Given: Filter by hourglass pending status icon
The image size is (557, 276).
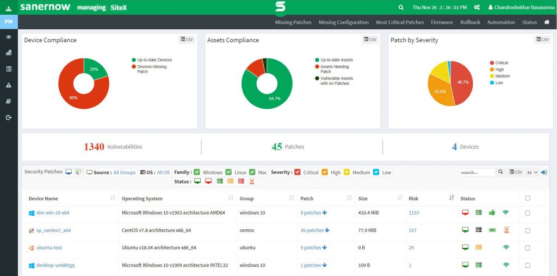Looking at the screenshot, I should pyautogui.click(x=252, y=181).
